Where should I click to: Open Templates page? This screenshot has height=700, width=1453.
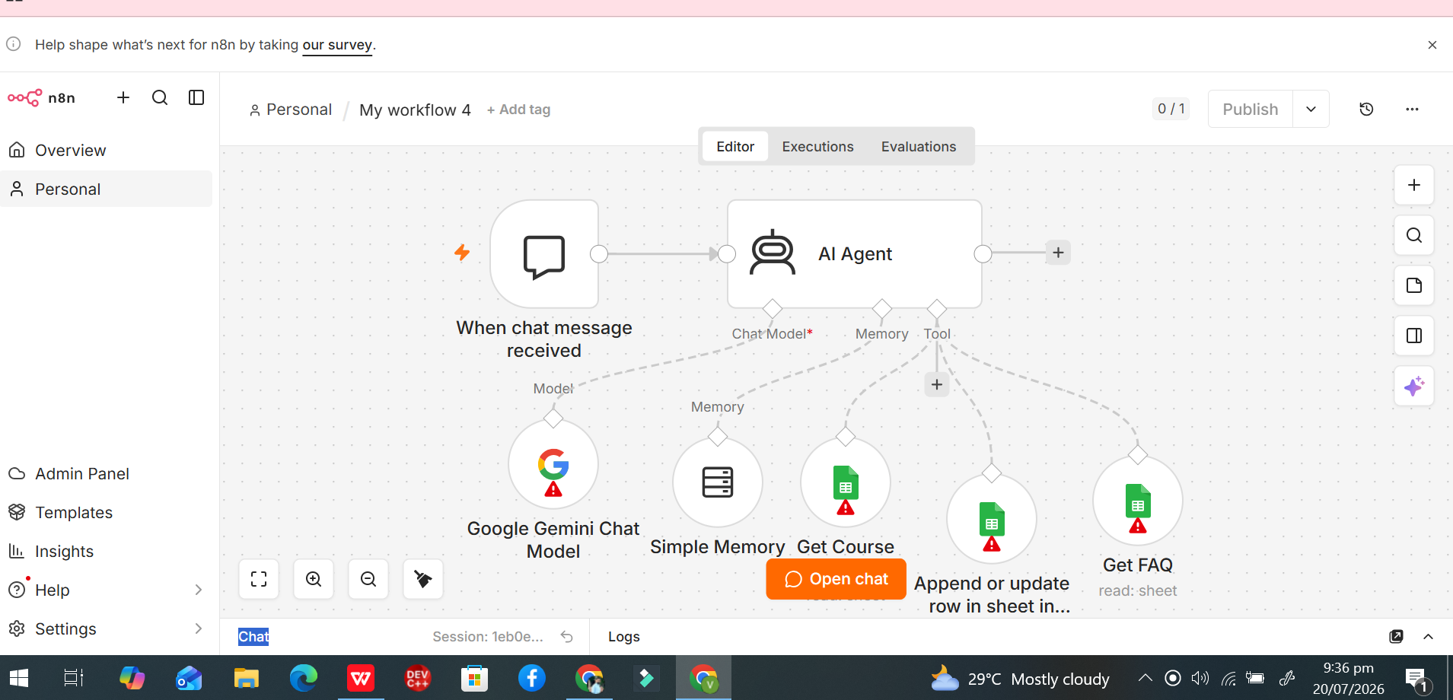107,512
